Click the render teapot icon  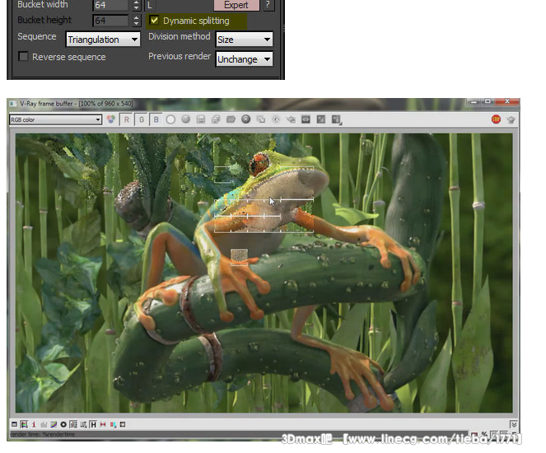coord(511,119)
